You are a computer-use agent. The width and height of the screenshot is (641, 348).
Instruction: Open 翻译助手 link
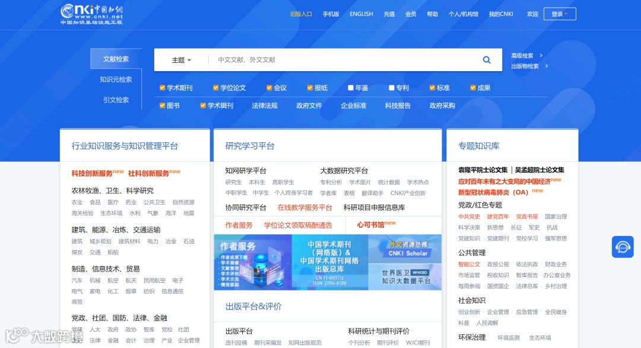[372, 193]
